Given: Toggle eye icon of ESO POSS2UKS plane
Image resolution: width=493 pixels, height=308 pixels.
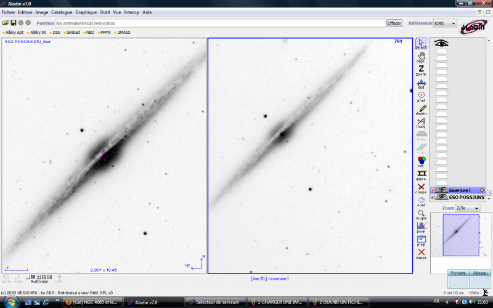Looking at the screenshot, I should [x=442, y=197].
